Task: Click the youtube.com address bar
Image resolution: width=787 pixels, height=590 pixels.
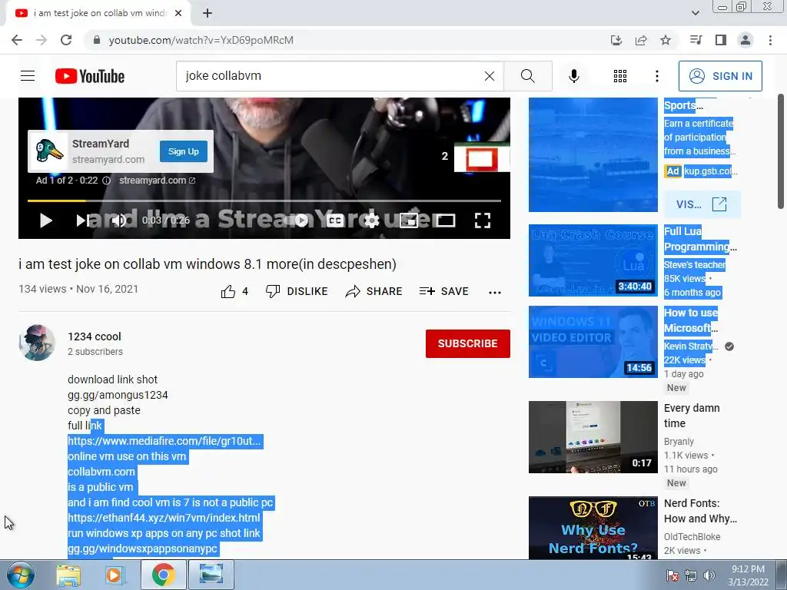Action: click(347, 40)
